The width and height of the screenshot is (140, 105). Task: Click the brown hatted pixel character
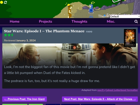point(70,11)
